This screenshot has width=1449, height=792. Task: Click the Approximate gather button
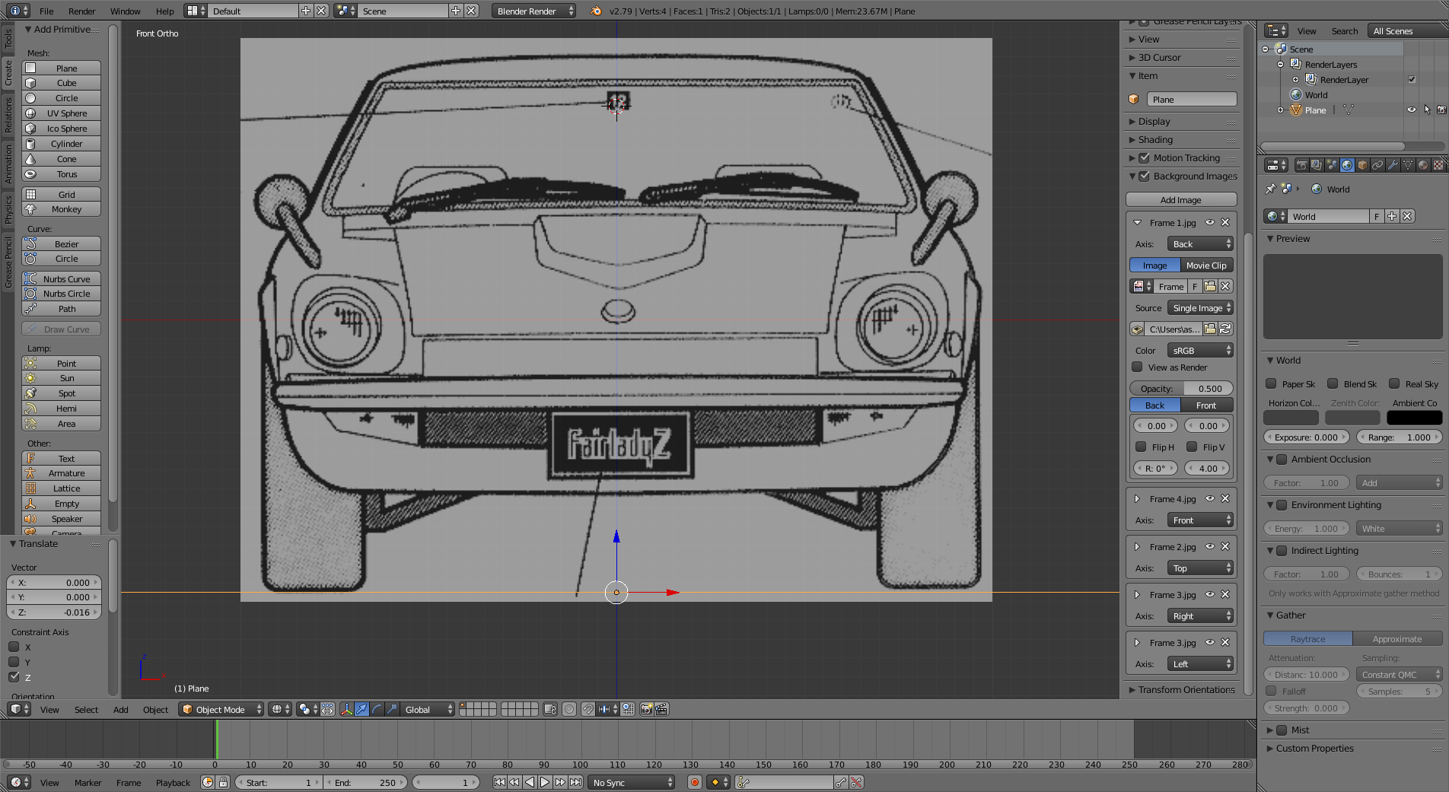(x=1397, y=638)
